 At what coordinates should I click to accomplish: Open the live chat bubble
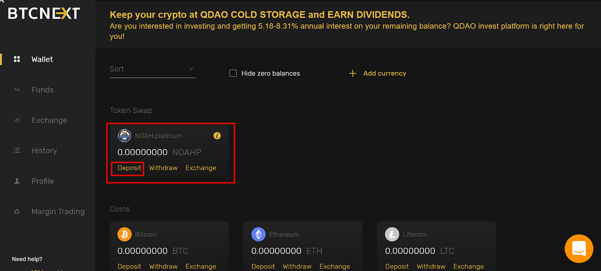point(579,248)
